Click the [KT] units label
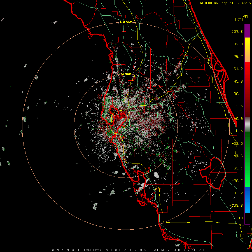Image resolution: width=252 pixels, height=252 pixels. pyautogui.click(x=239, y=19)
